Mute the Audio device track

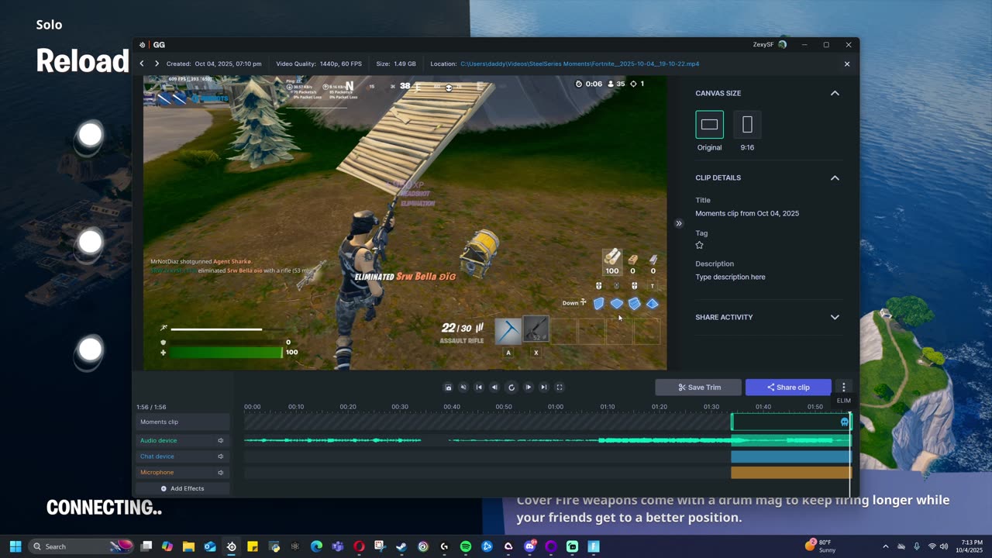(x=220, y=440)
